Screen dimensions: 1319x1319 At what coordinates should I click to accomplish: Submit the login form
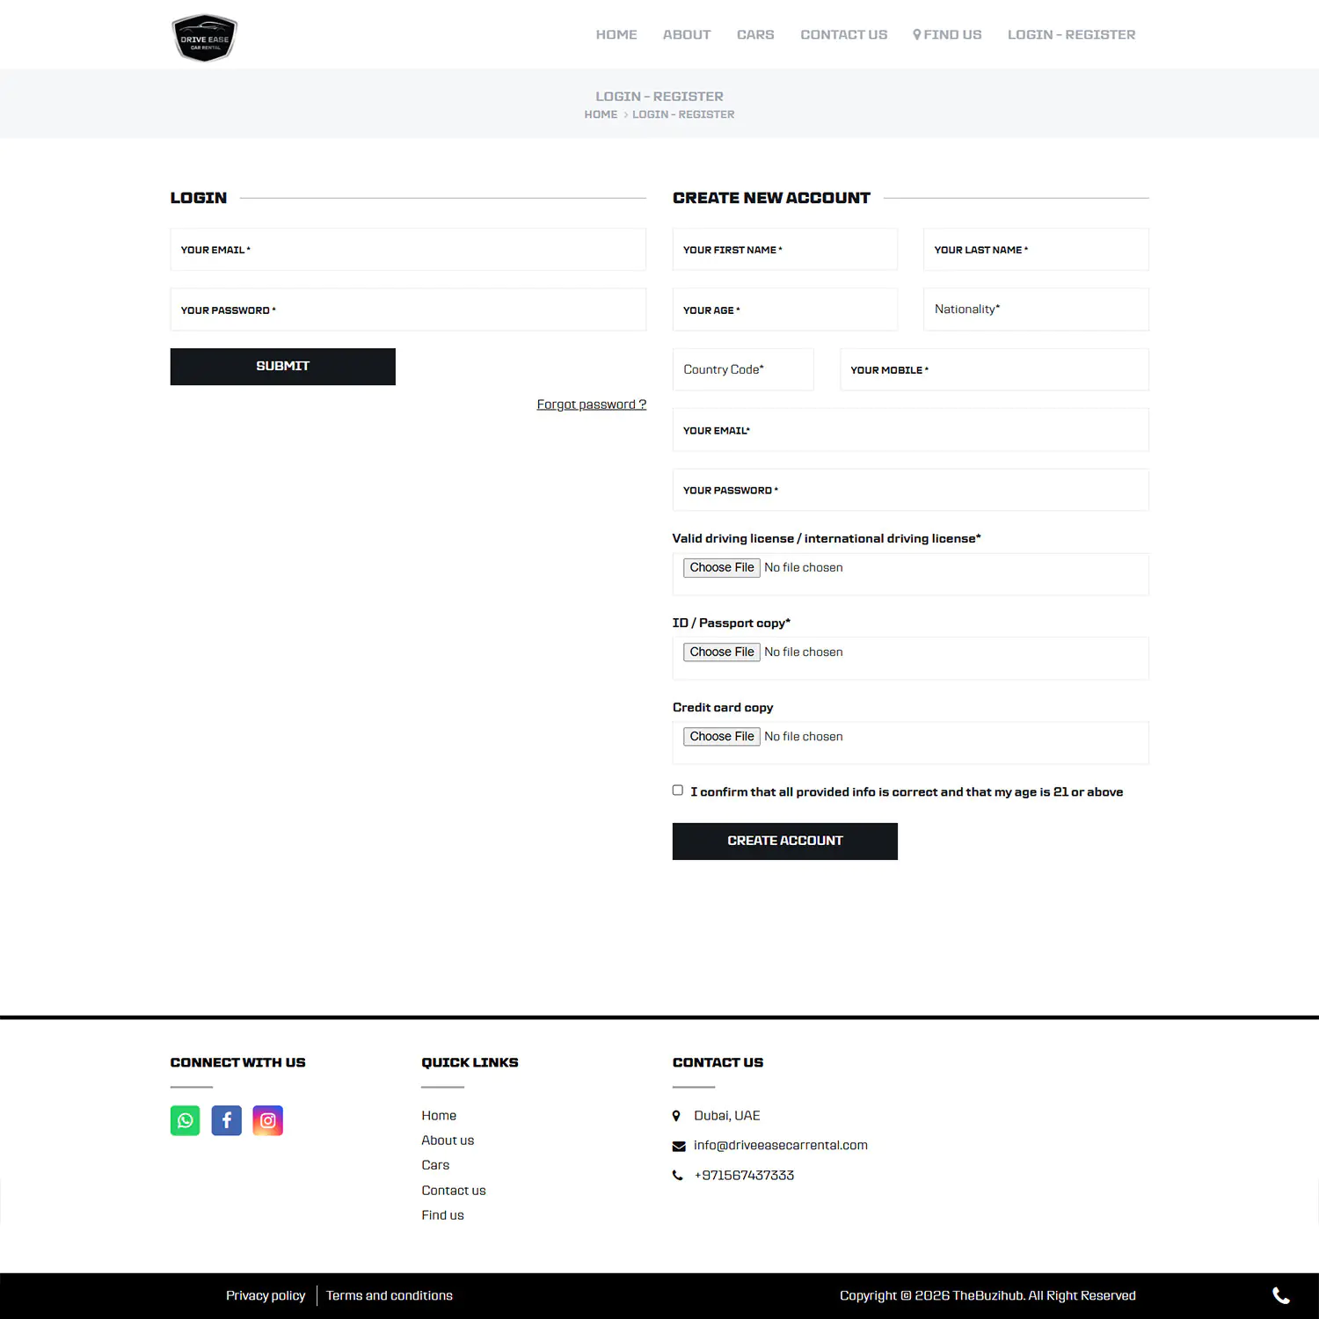(282, 367)
